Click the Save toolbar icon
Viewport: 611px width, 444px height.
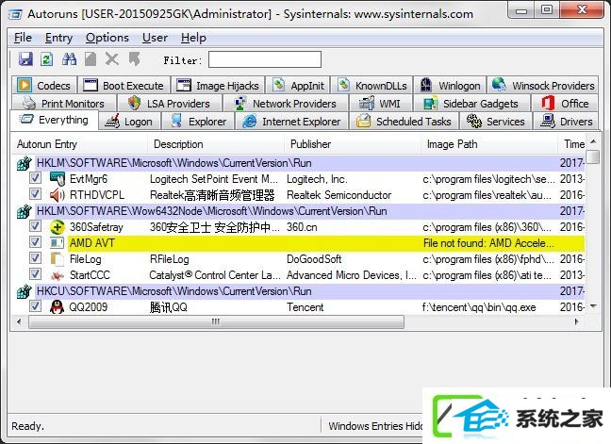click(25, 59)
